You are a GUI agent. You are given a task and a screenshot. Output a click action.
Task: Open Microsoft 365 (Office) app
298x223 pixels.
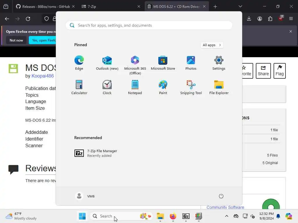[x=135, y=65]
